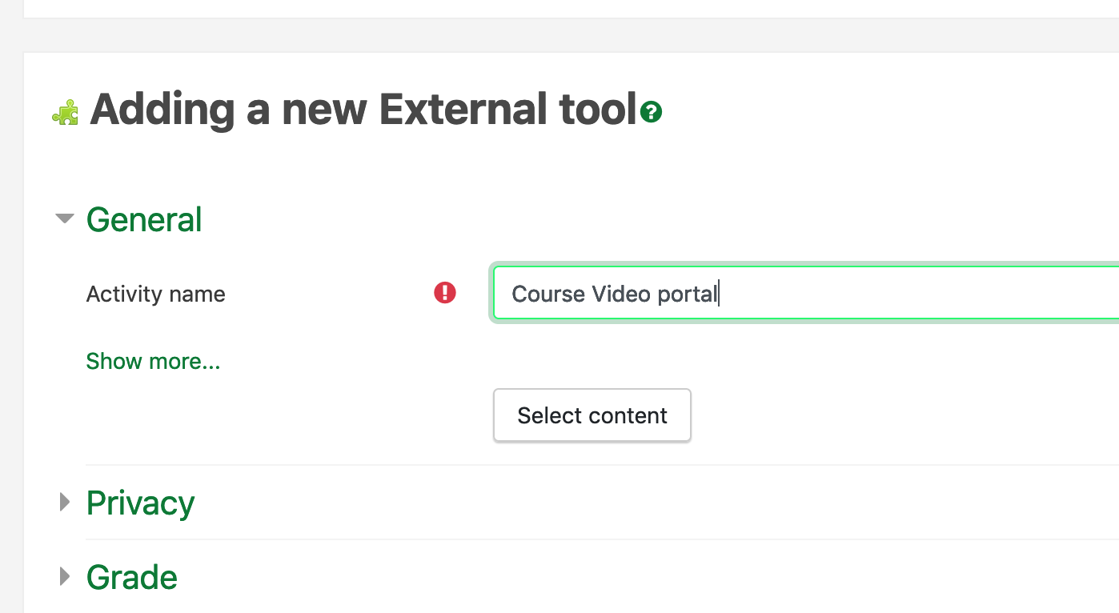Screen dimensions: 1119x613
Task: Open the Grade section heading
Action: click(132, 577)
